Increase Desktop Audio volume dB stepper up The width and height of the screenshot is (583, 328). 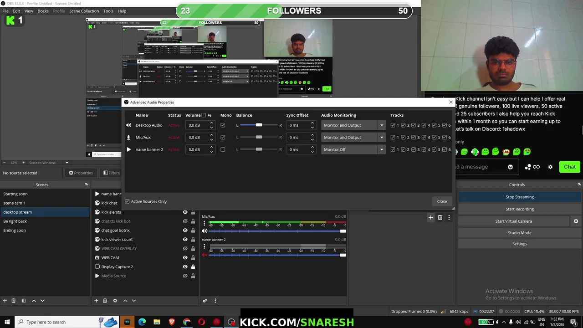coord(211,123)
